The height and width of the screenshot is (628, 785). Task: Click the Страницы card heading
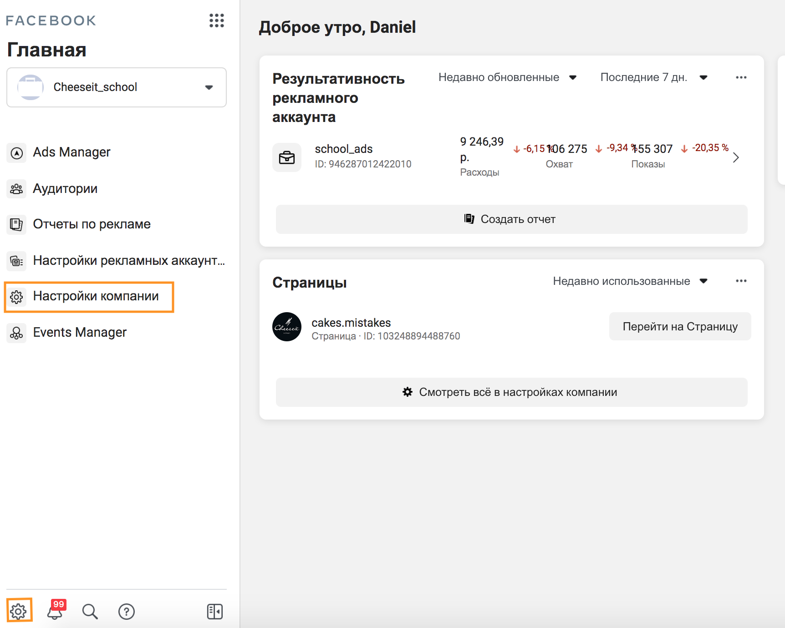310,283
